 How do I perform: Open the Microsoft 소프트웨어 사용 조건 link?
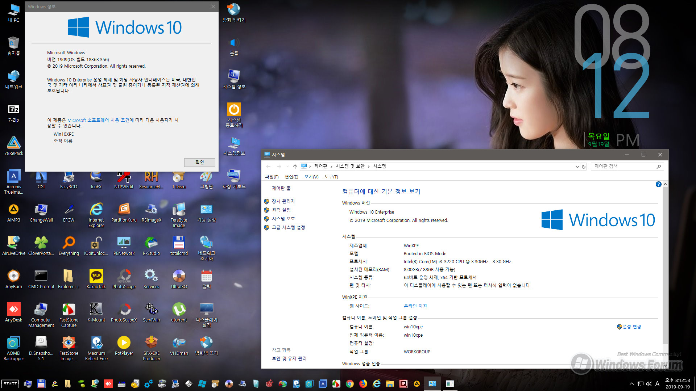coord(98,120)
